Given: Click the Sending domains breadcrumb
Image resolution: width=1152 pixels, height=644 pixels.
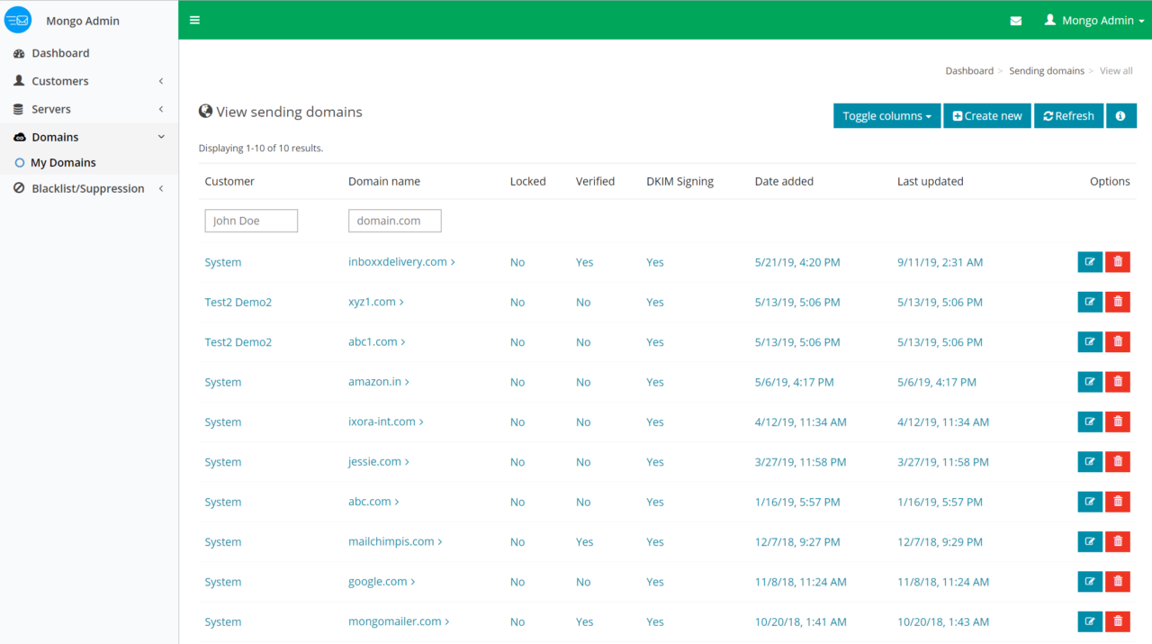Looking at the screenshot, I should pyautogui.click(x=1047, y=70).
